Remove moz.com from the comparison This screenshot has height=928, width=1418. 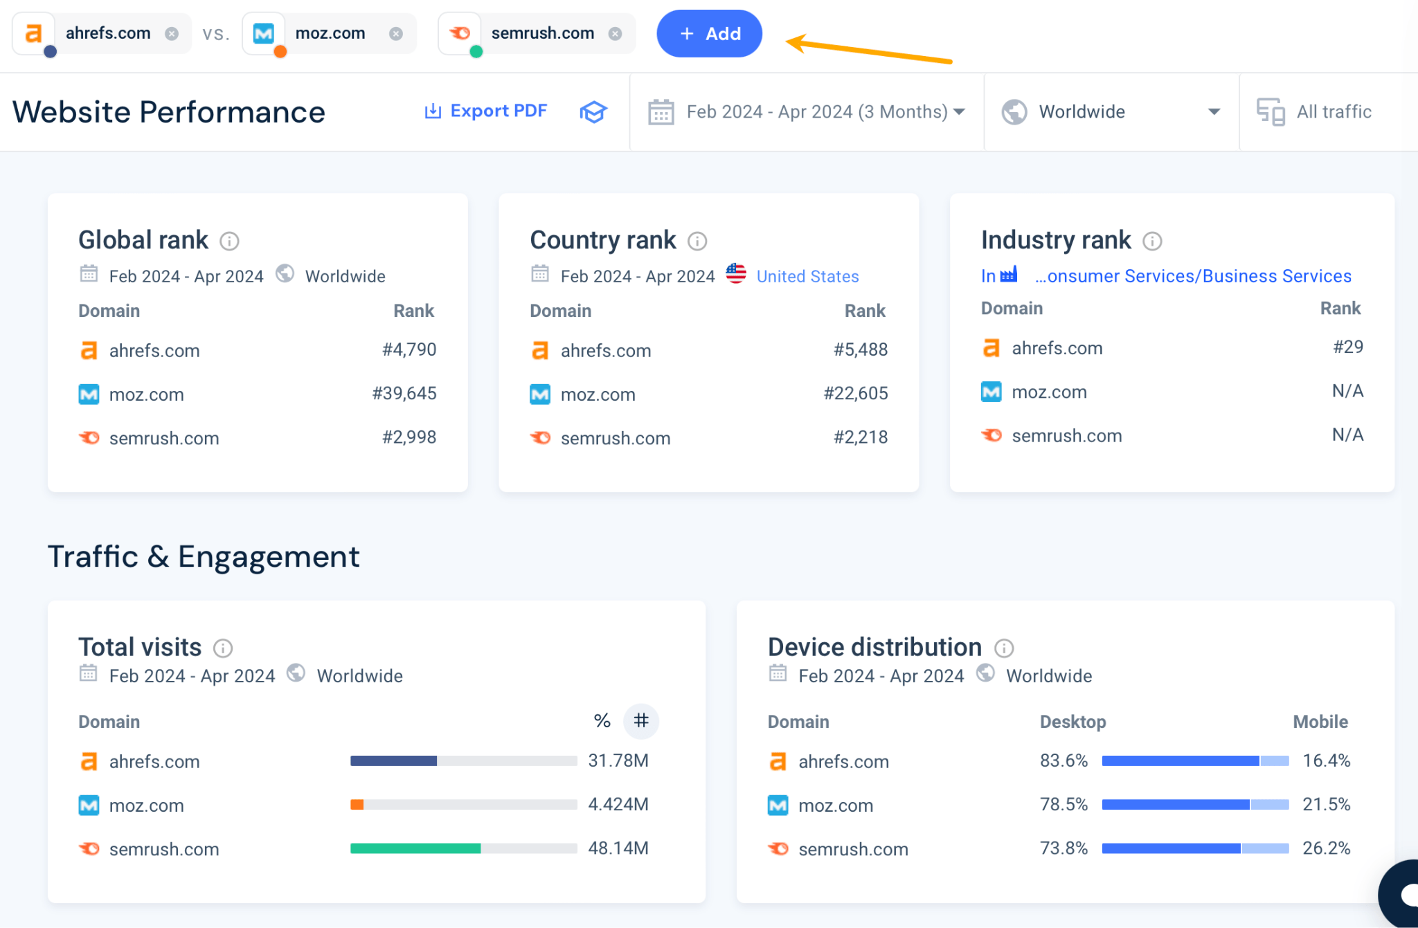396,33
